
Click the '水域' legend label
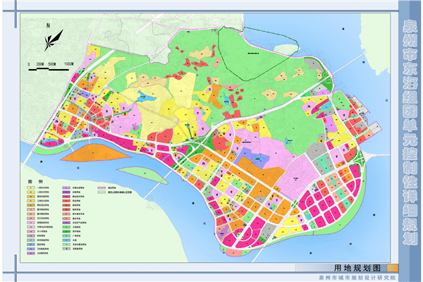(75, 240)
